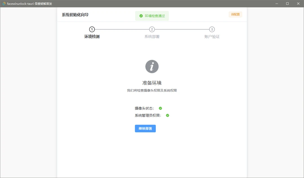Click the 待配置 orange badge

click(x=235, y=14)
